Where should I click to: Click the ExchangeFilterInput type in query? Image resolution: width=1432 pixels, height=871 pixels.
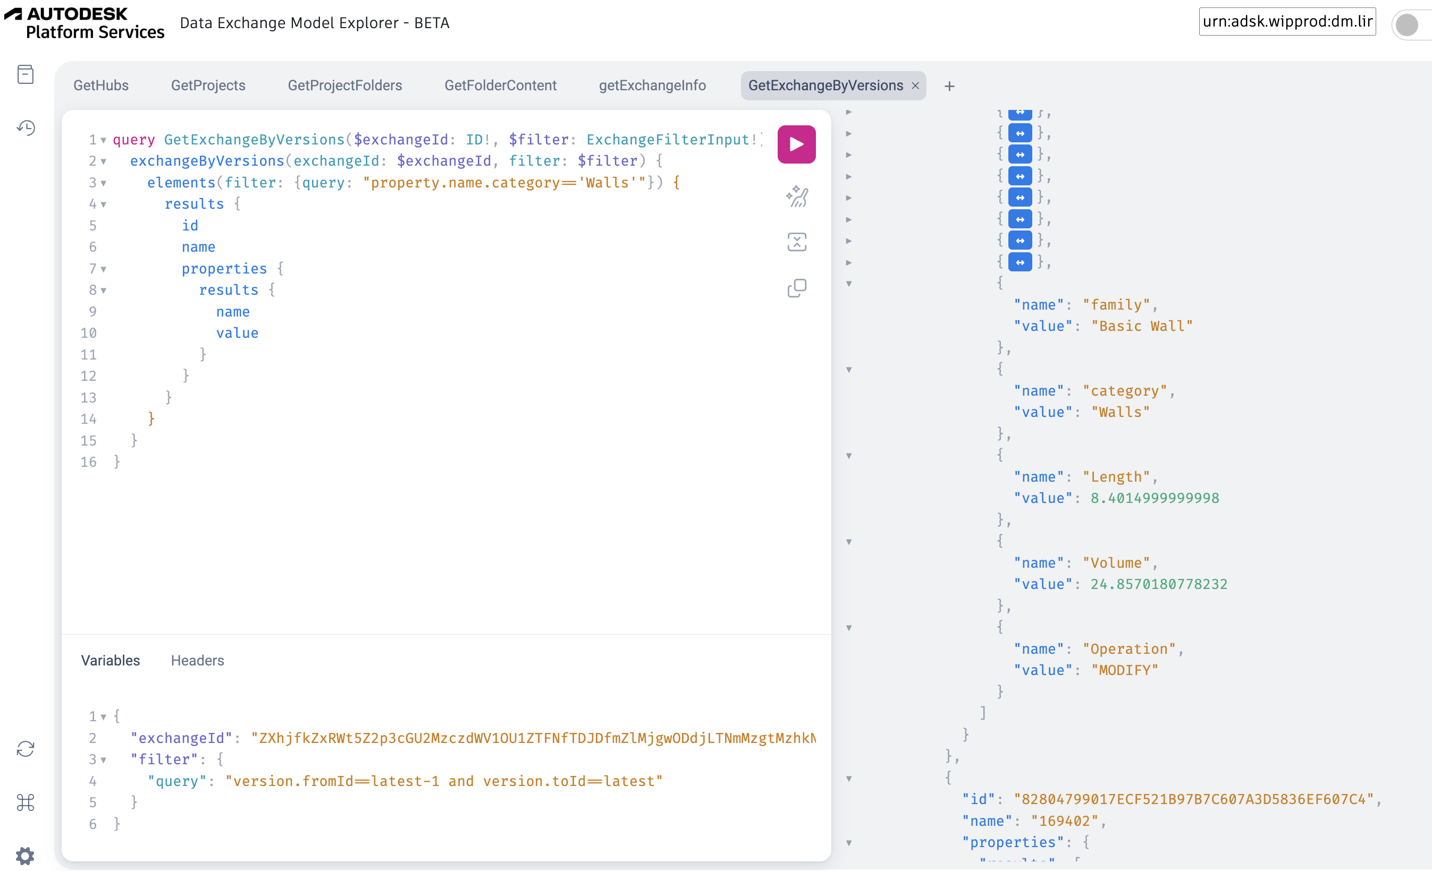coord(668,140)
